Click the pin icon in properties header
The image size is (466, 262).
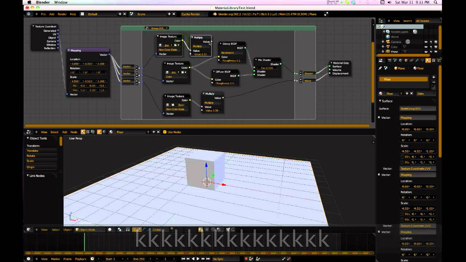380,68
